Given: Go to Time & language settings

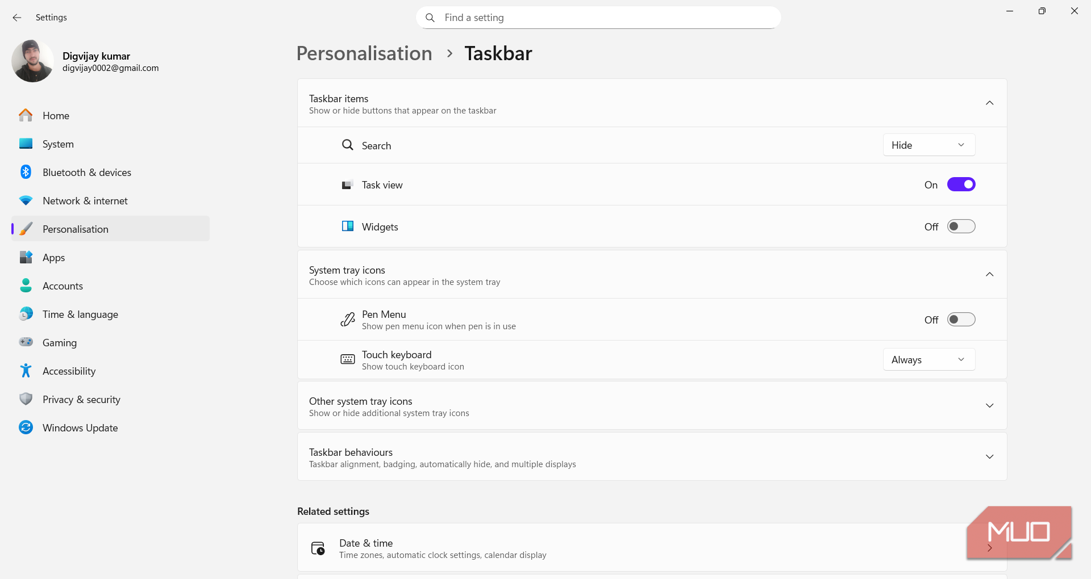Looking at the screenshot, I should click(80, 314).
